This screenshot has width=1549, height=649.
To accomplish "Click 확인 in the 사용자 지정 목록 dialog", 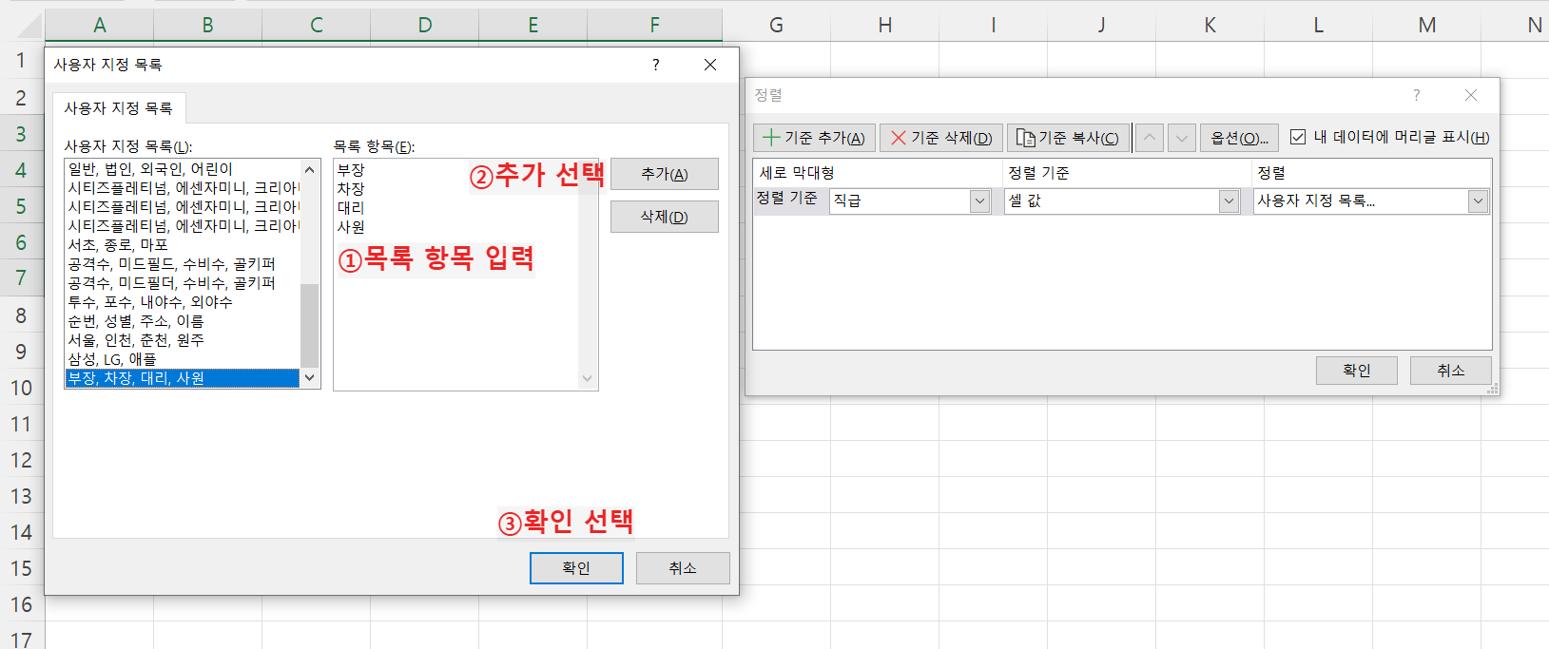I will pos(576,568).
